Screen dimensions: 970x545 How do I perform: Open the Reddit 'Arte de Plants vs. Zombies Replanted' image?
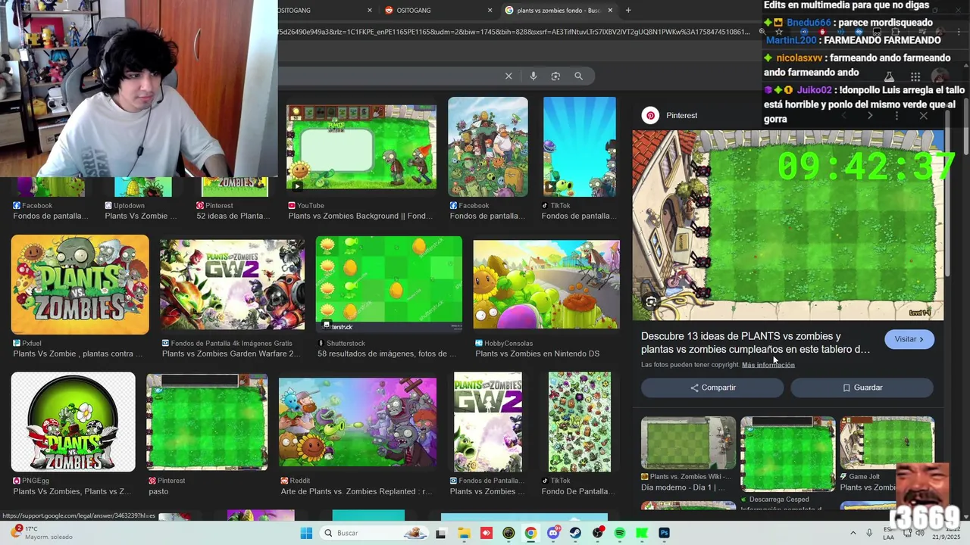[x=358, y=422]
